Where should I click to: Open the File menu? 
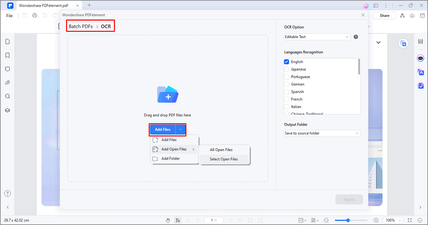coord(9,16)
